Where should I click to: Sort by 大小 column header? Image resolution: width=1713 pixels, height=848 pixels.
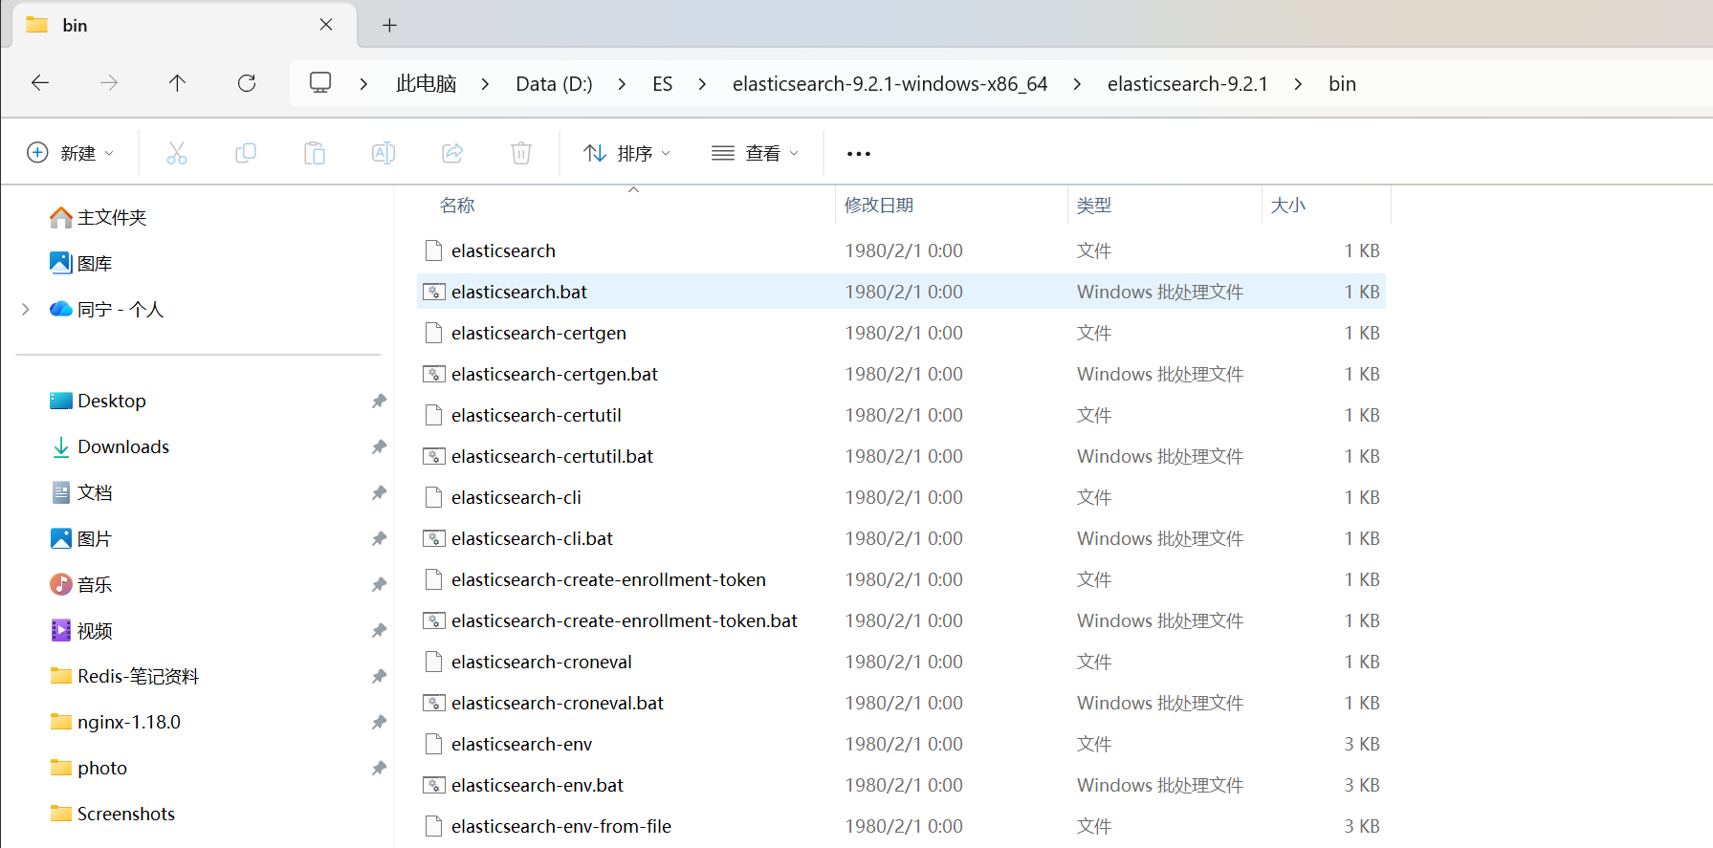pos(1288,206)
